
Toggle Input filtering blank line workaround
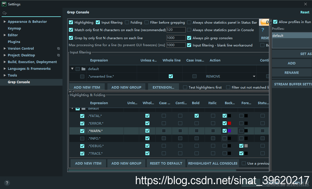point(189,45)
